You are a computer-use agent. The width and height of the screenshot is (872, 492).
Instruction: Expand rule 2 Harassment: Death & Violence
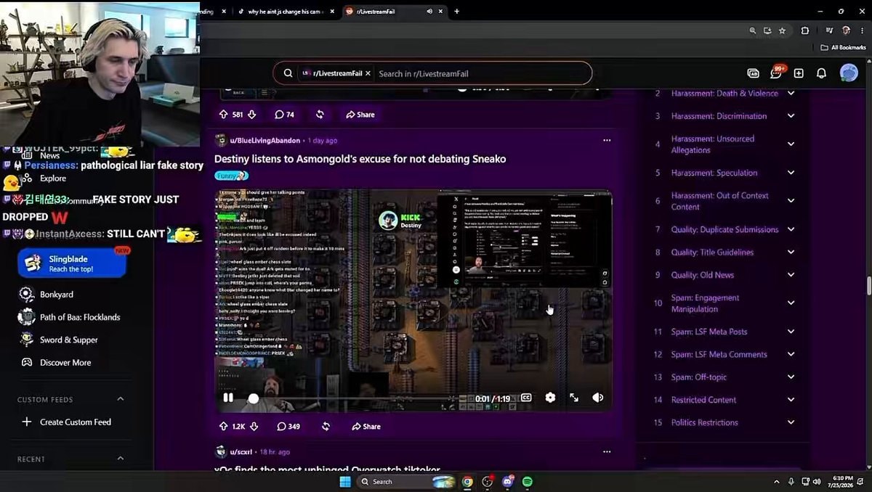coord(791,93)
